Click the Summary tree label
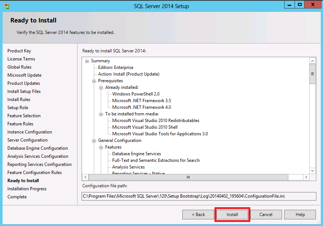 [x=100, y=61]
